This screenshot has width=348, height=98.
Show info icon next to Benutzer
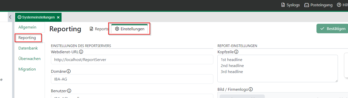(x=69, y=91)
